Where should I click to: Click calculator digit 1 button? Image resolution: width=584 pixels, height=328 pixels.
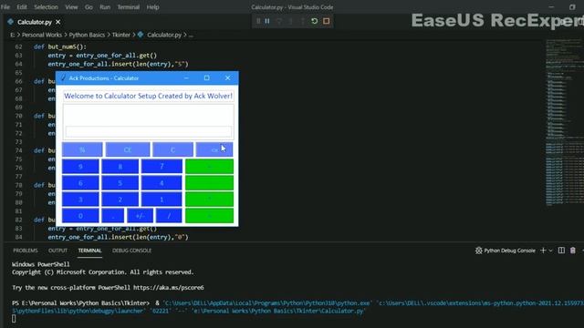162,200
